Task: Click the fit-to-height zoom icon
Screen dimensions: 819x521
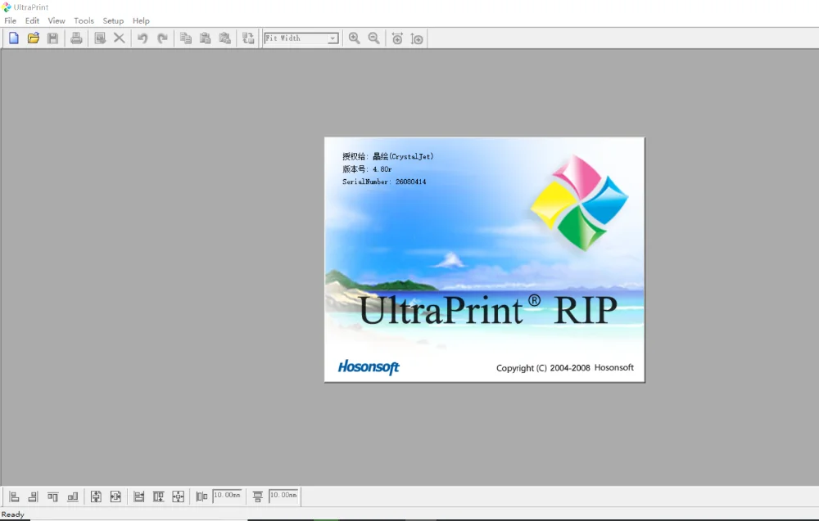Action: point(417,38)
